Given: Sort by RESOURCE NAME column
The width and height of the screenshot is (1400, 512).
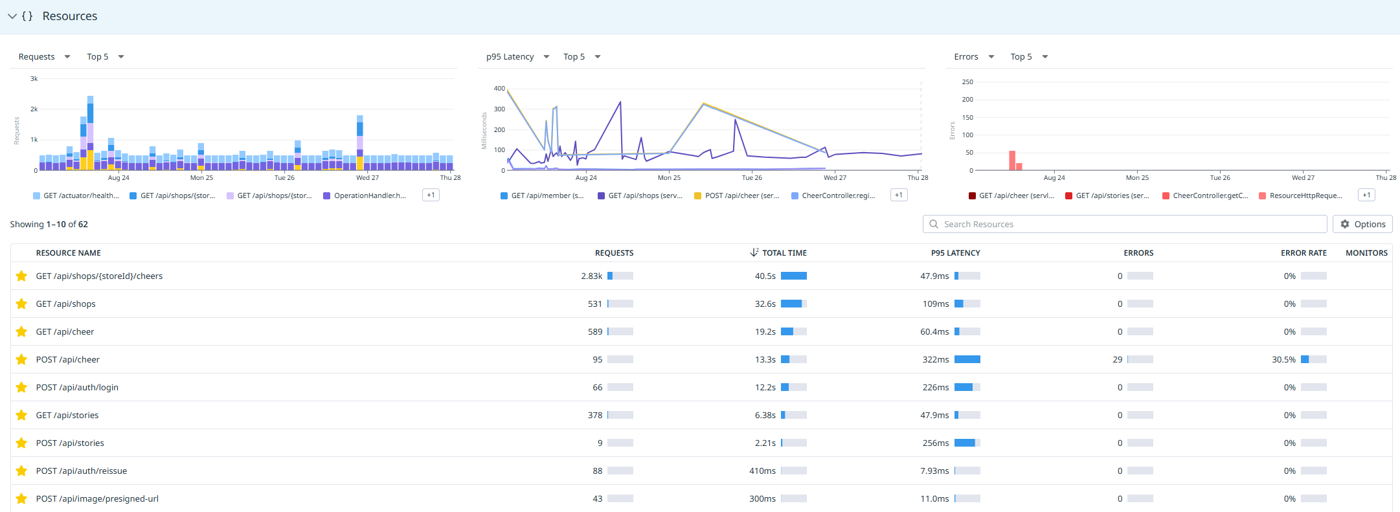Looking at the screenshot, I should pyautogui.click(x=69, y=253).
